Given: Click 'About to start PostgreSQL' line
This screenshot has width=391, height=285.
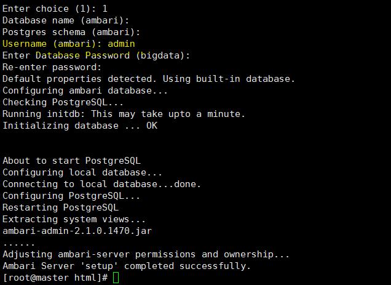Looking at the screenshot, I should pos(71,161).
